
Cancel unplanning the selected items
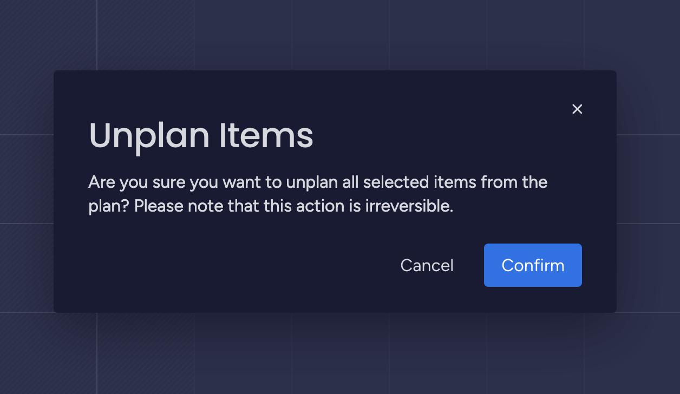pyautogui.click(x=427, y=265)
